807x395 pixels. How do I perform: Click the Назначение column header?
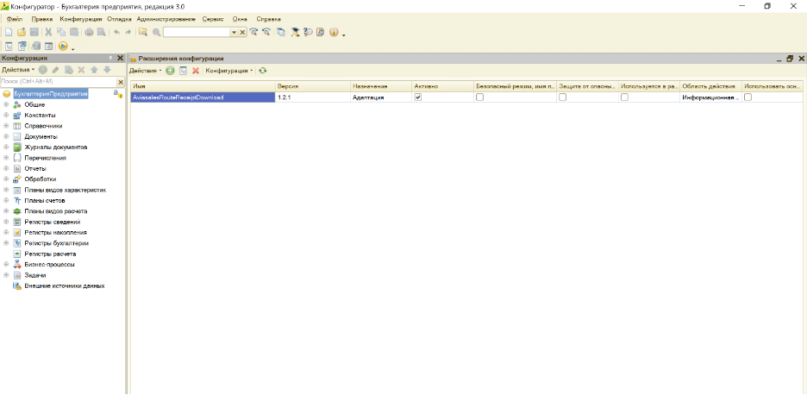coord(381,86)
